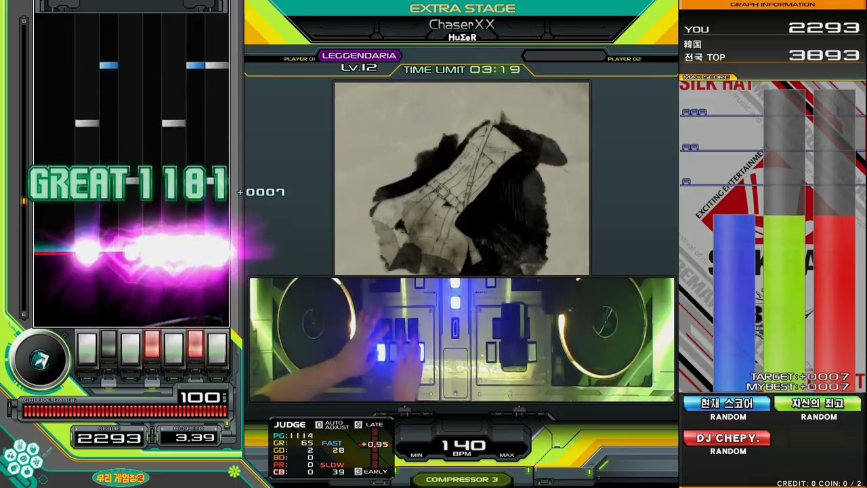Select the DJ CHEPY. red button
This screenshot has height=488, width=867.
click(727, 439)
